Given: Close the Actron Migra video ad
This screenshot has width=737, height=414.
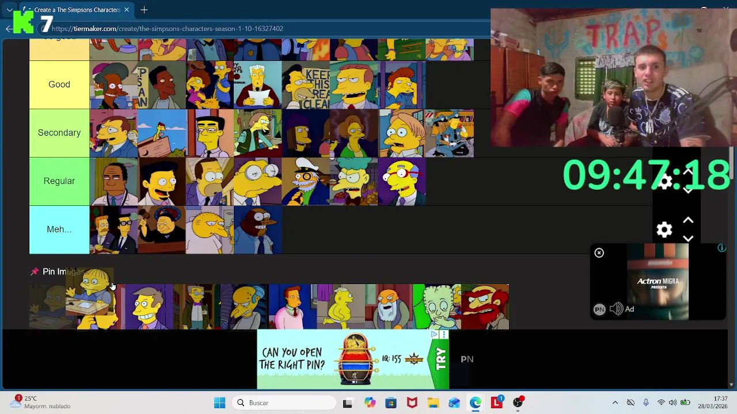Looking at the screenshot, I should click(599, 253).
